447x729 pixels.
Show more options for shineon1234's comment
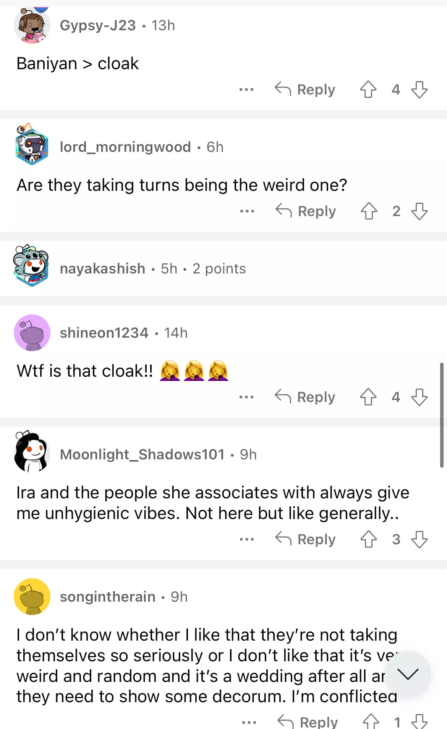click(246, 397)
